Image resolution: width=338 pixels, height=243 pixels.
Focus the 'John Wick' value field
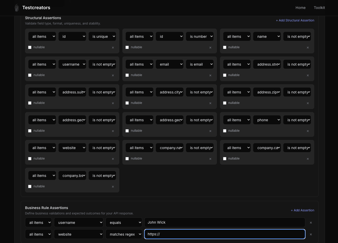click(x=225, y=222)
